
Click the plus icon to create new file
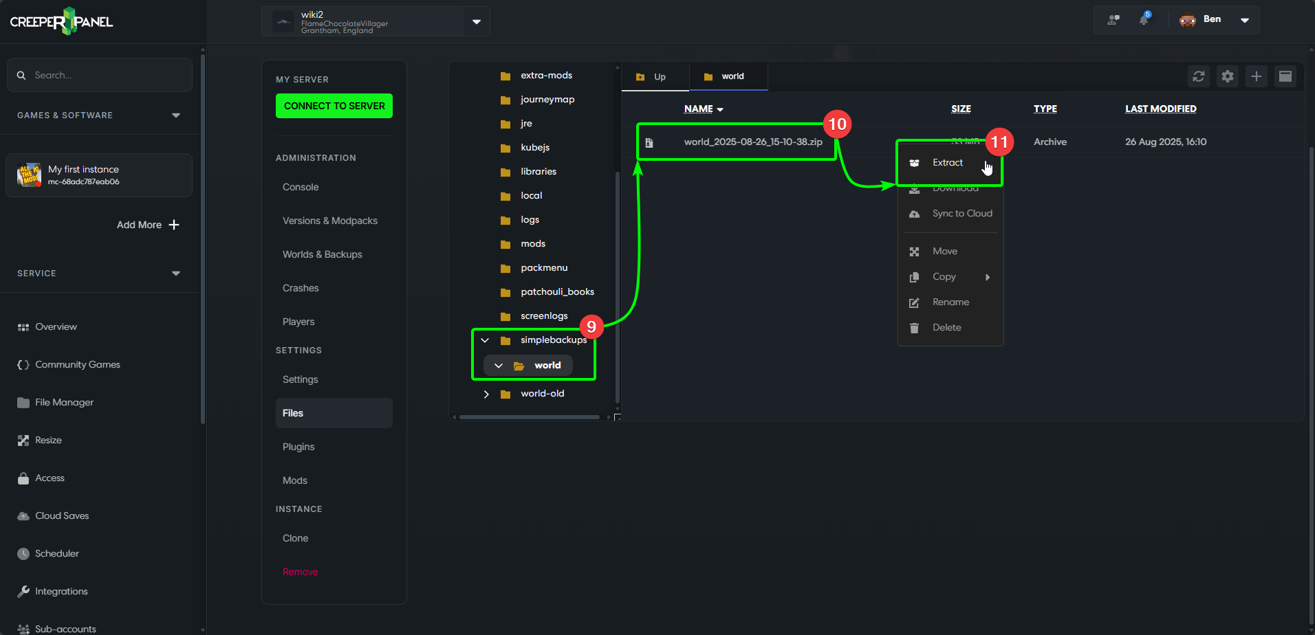(1257, 76)
